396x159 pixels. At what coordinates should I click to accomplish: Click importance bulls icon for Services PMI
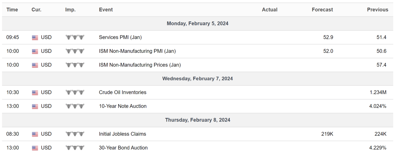point(75,37)
